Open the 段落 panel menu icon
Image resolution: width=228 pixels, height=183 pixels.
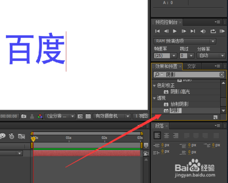coord(218,126)
